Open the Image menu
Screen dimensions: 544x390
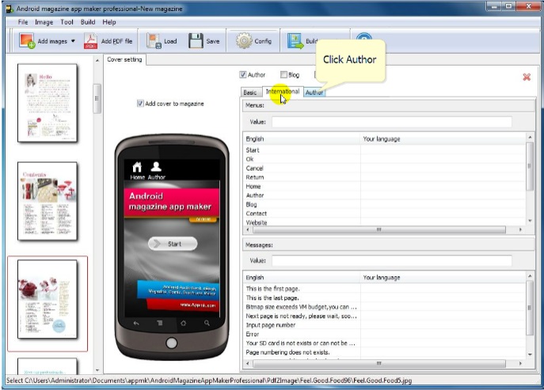pyautogui.click(x=44, y=22)
